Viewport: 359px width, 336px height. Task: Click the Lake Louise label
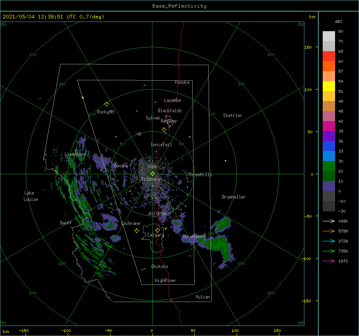tap(31, 196)
